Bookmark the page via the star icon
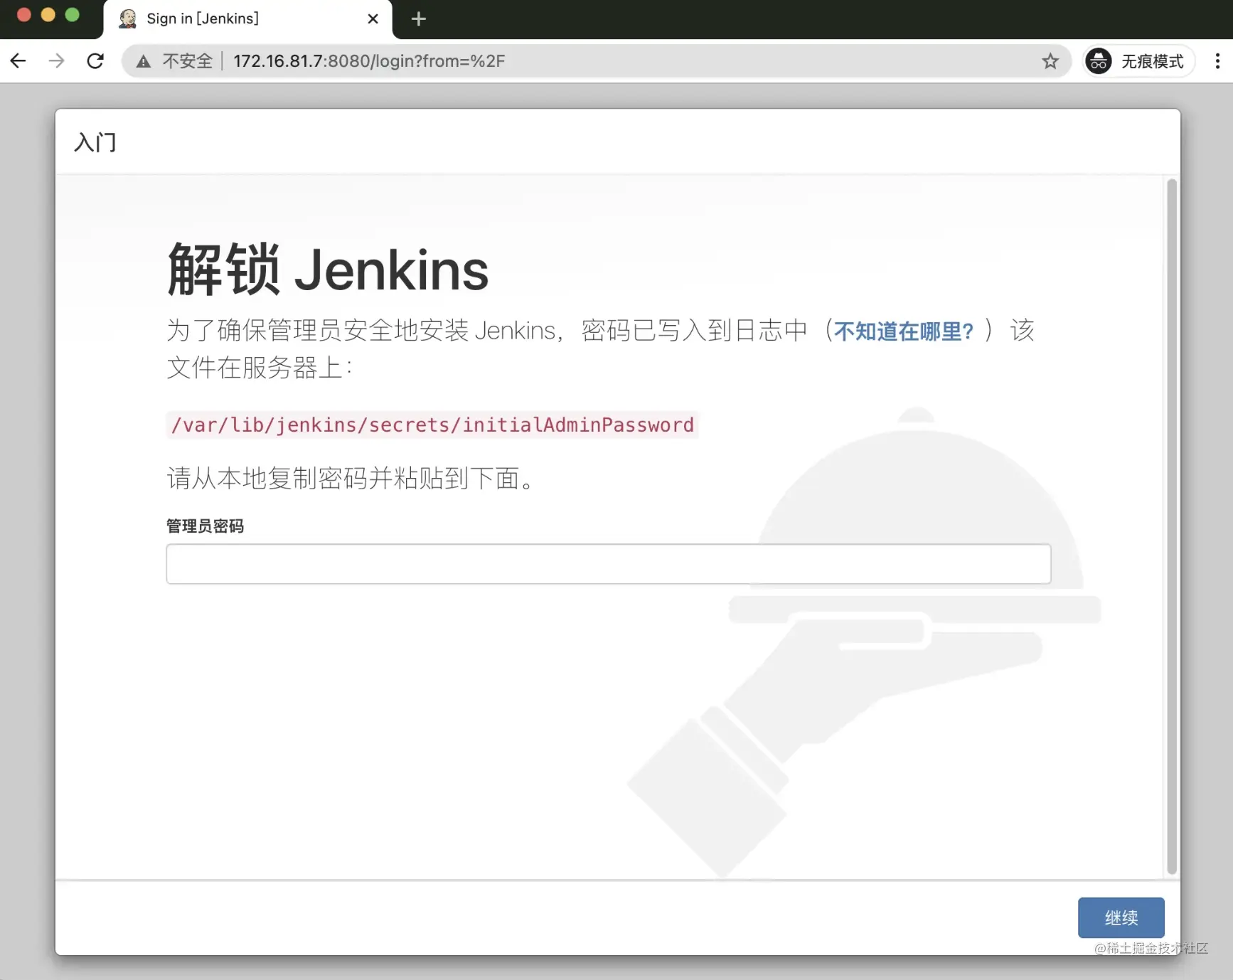Screen dimensions: 1233x980 coord(1050,61)
